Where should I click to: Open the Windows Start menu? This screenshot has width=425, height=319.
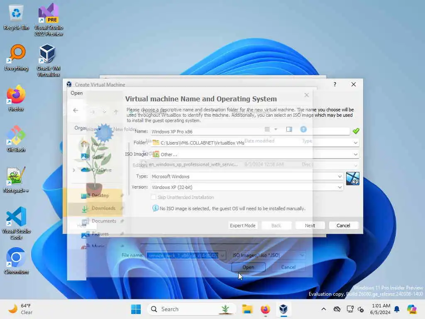coord(136,309)
